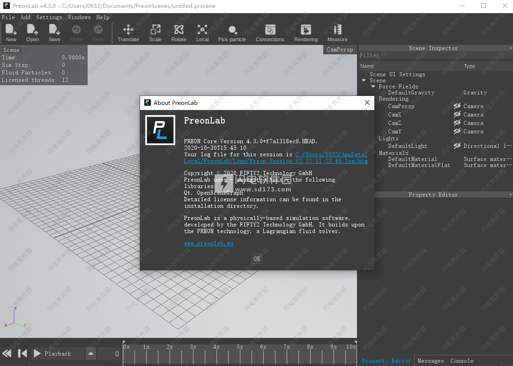Toggle visibility of DefaultLight
The width and height of the screenshot is (513, 366).
point(457,146)
